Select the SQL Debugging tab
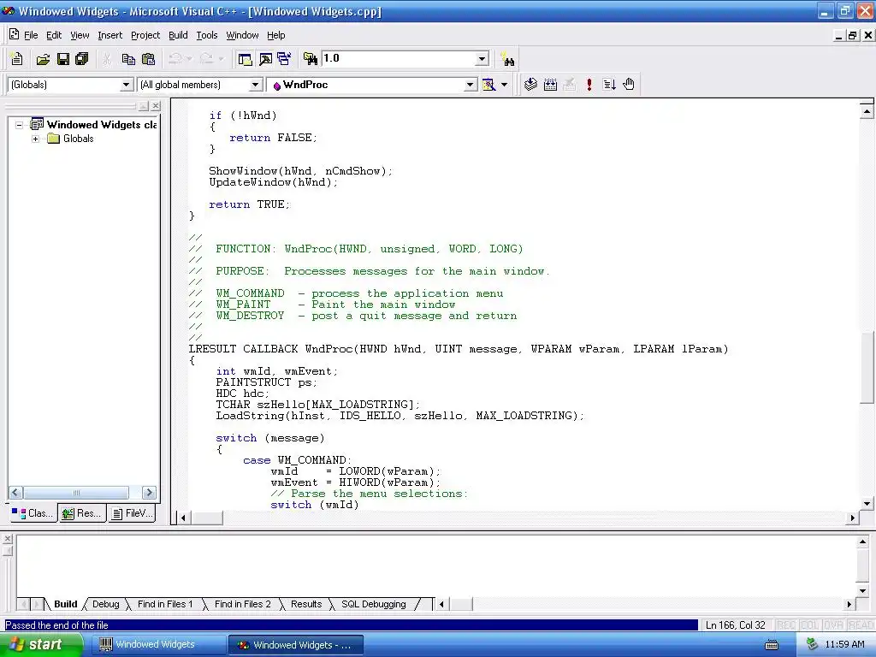This screenshot has width=876, height=657. (x=373, y=604)
